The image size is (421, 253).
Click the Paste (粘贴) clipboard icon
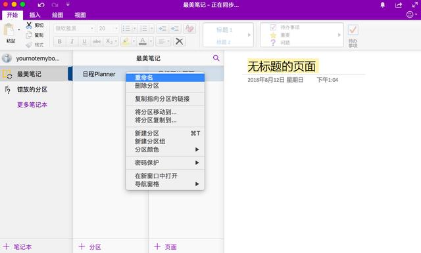(x=9, y=30)
